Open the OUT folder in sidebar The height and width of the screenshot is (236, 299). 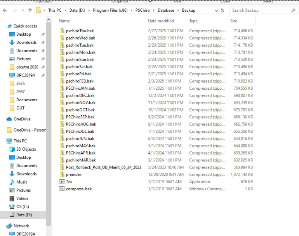pyautogui.click(x=21, y=108)
